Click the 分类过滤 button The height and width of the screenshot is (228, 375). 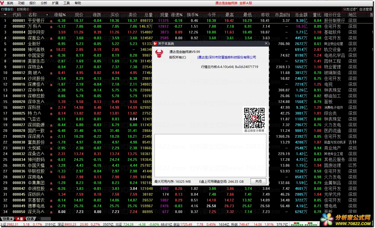[x=350, y=9]
